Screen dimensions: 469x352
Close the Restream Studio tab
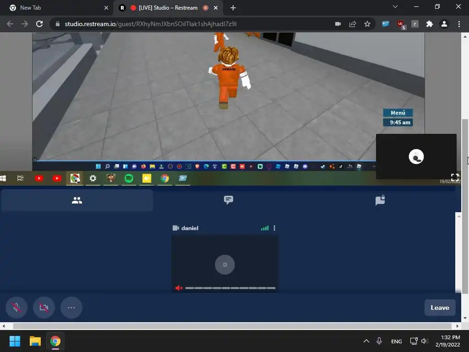pyautogui.click(x=216, y=8)
